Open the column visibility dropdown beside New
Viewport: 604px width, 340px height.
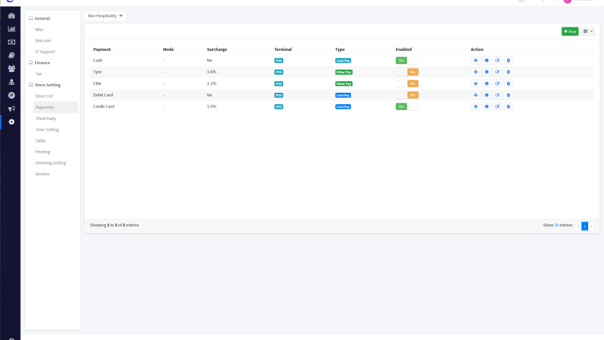[588, 32]
